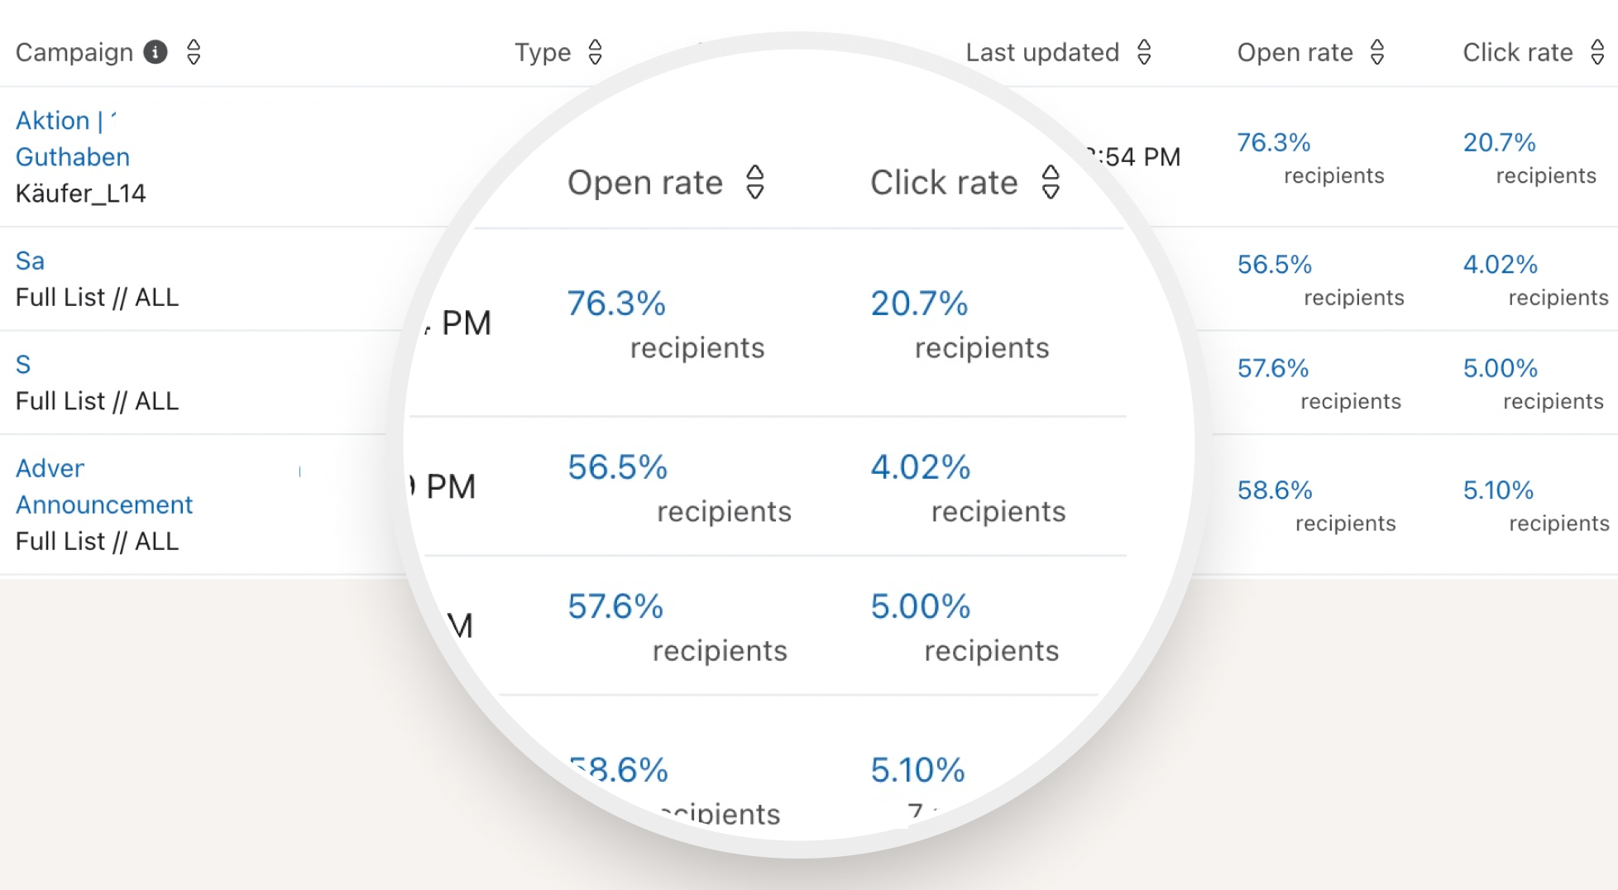This screenshot has height=890, width=1618.
Task: Click the 56.5% open rate in table
Action: click(1275, 265)
